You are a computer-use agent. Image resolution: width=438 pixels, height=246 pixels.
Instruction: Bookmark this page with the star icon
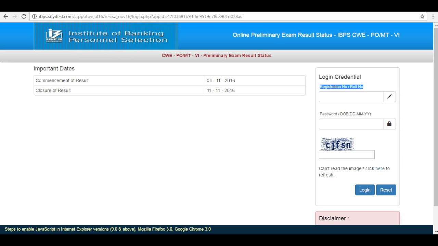422,16
